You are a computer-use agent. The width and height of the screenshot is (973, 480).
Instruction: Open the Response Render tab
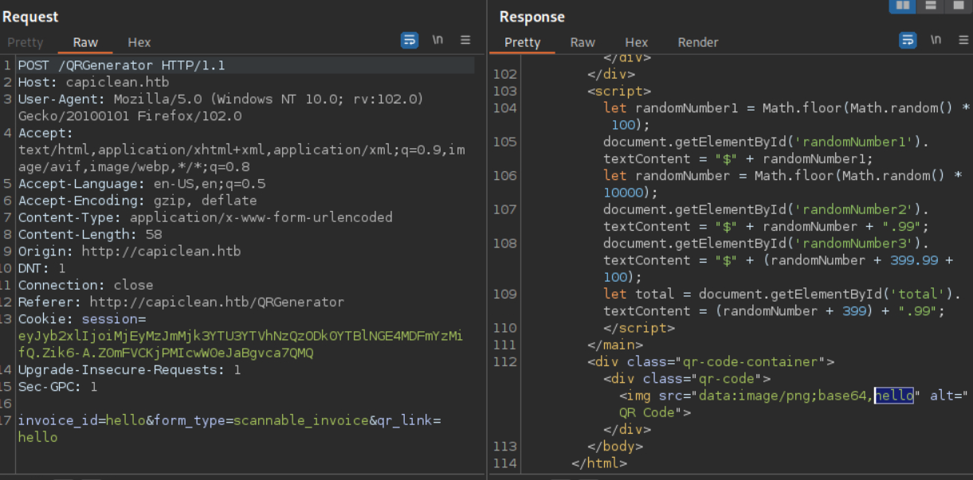tap(698, 42)
